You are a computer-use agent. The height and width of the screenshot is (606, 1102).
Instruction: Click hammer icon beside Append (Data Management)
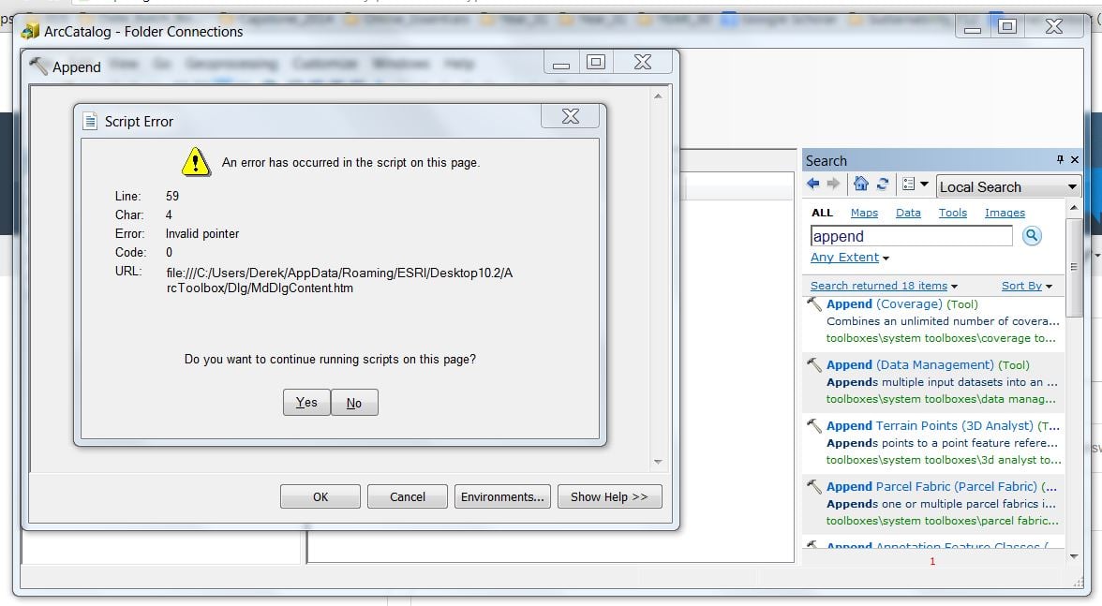click(813, 365)
